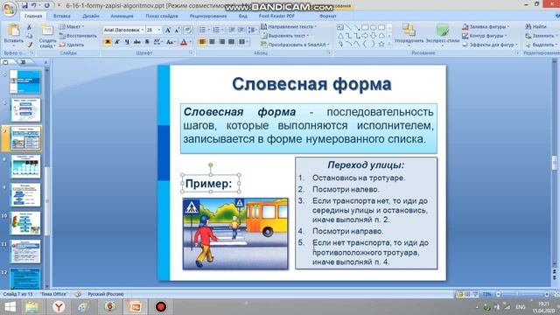Paste from clipboard with Вставить
This screenshot has width=560, height=315.
pyautogui.click(x=14, y=35)
